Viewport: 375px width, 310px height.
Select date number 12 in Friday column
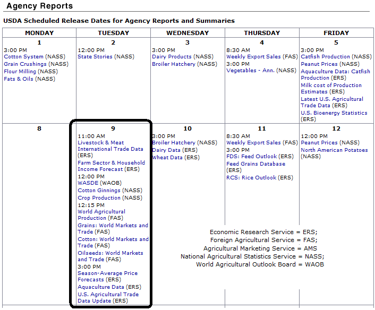click(x=336, y=129)
